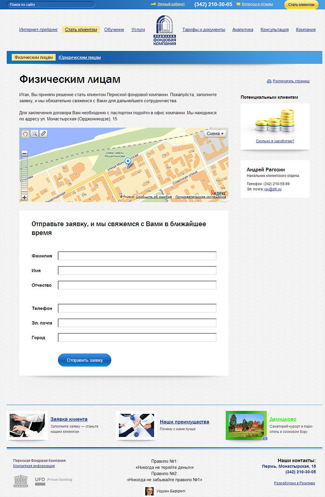Open the Интернет-трейдинг menu item
325x497 pixels.
(x=39, y=30)
